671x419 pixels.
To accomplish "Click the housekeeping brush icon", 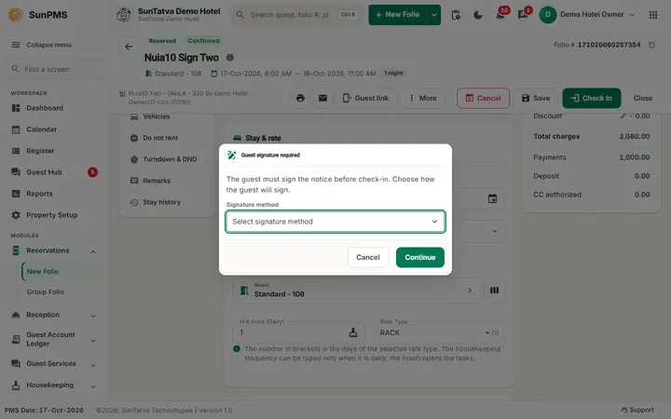I will click(353, 332).
